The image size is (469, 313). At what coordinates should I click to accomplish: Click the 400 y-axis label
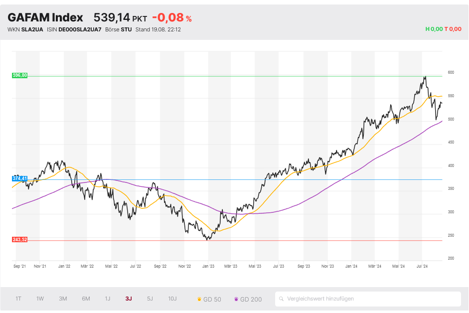(x=451, y=165)
